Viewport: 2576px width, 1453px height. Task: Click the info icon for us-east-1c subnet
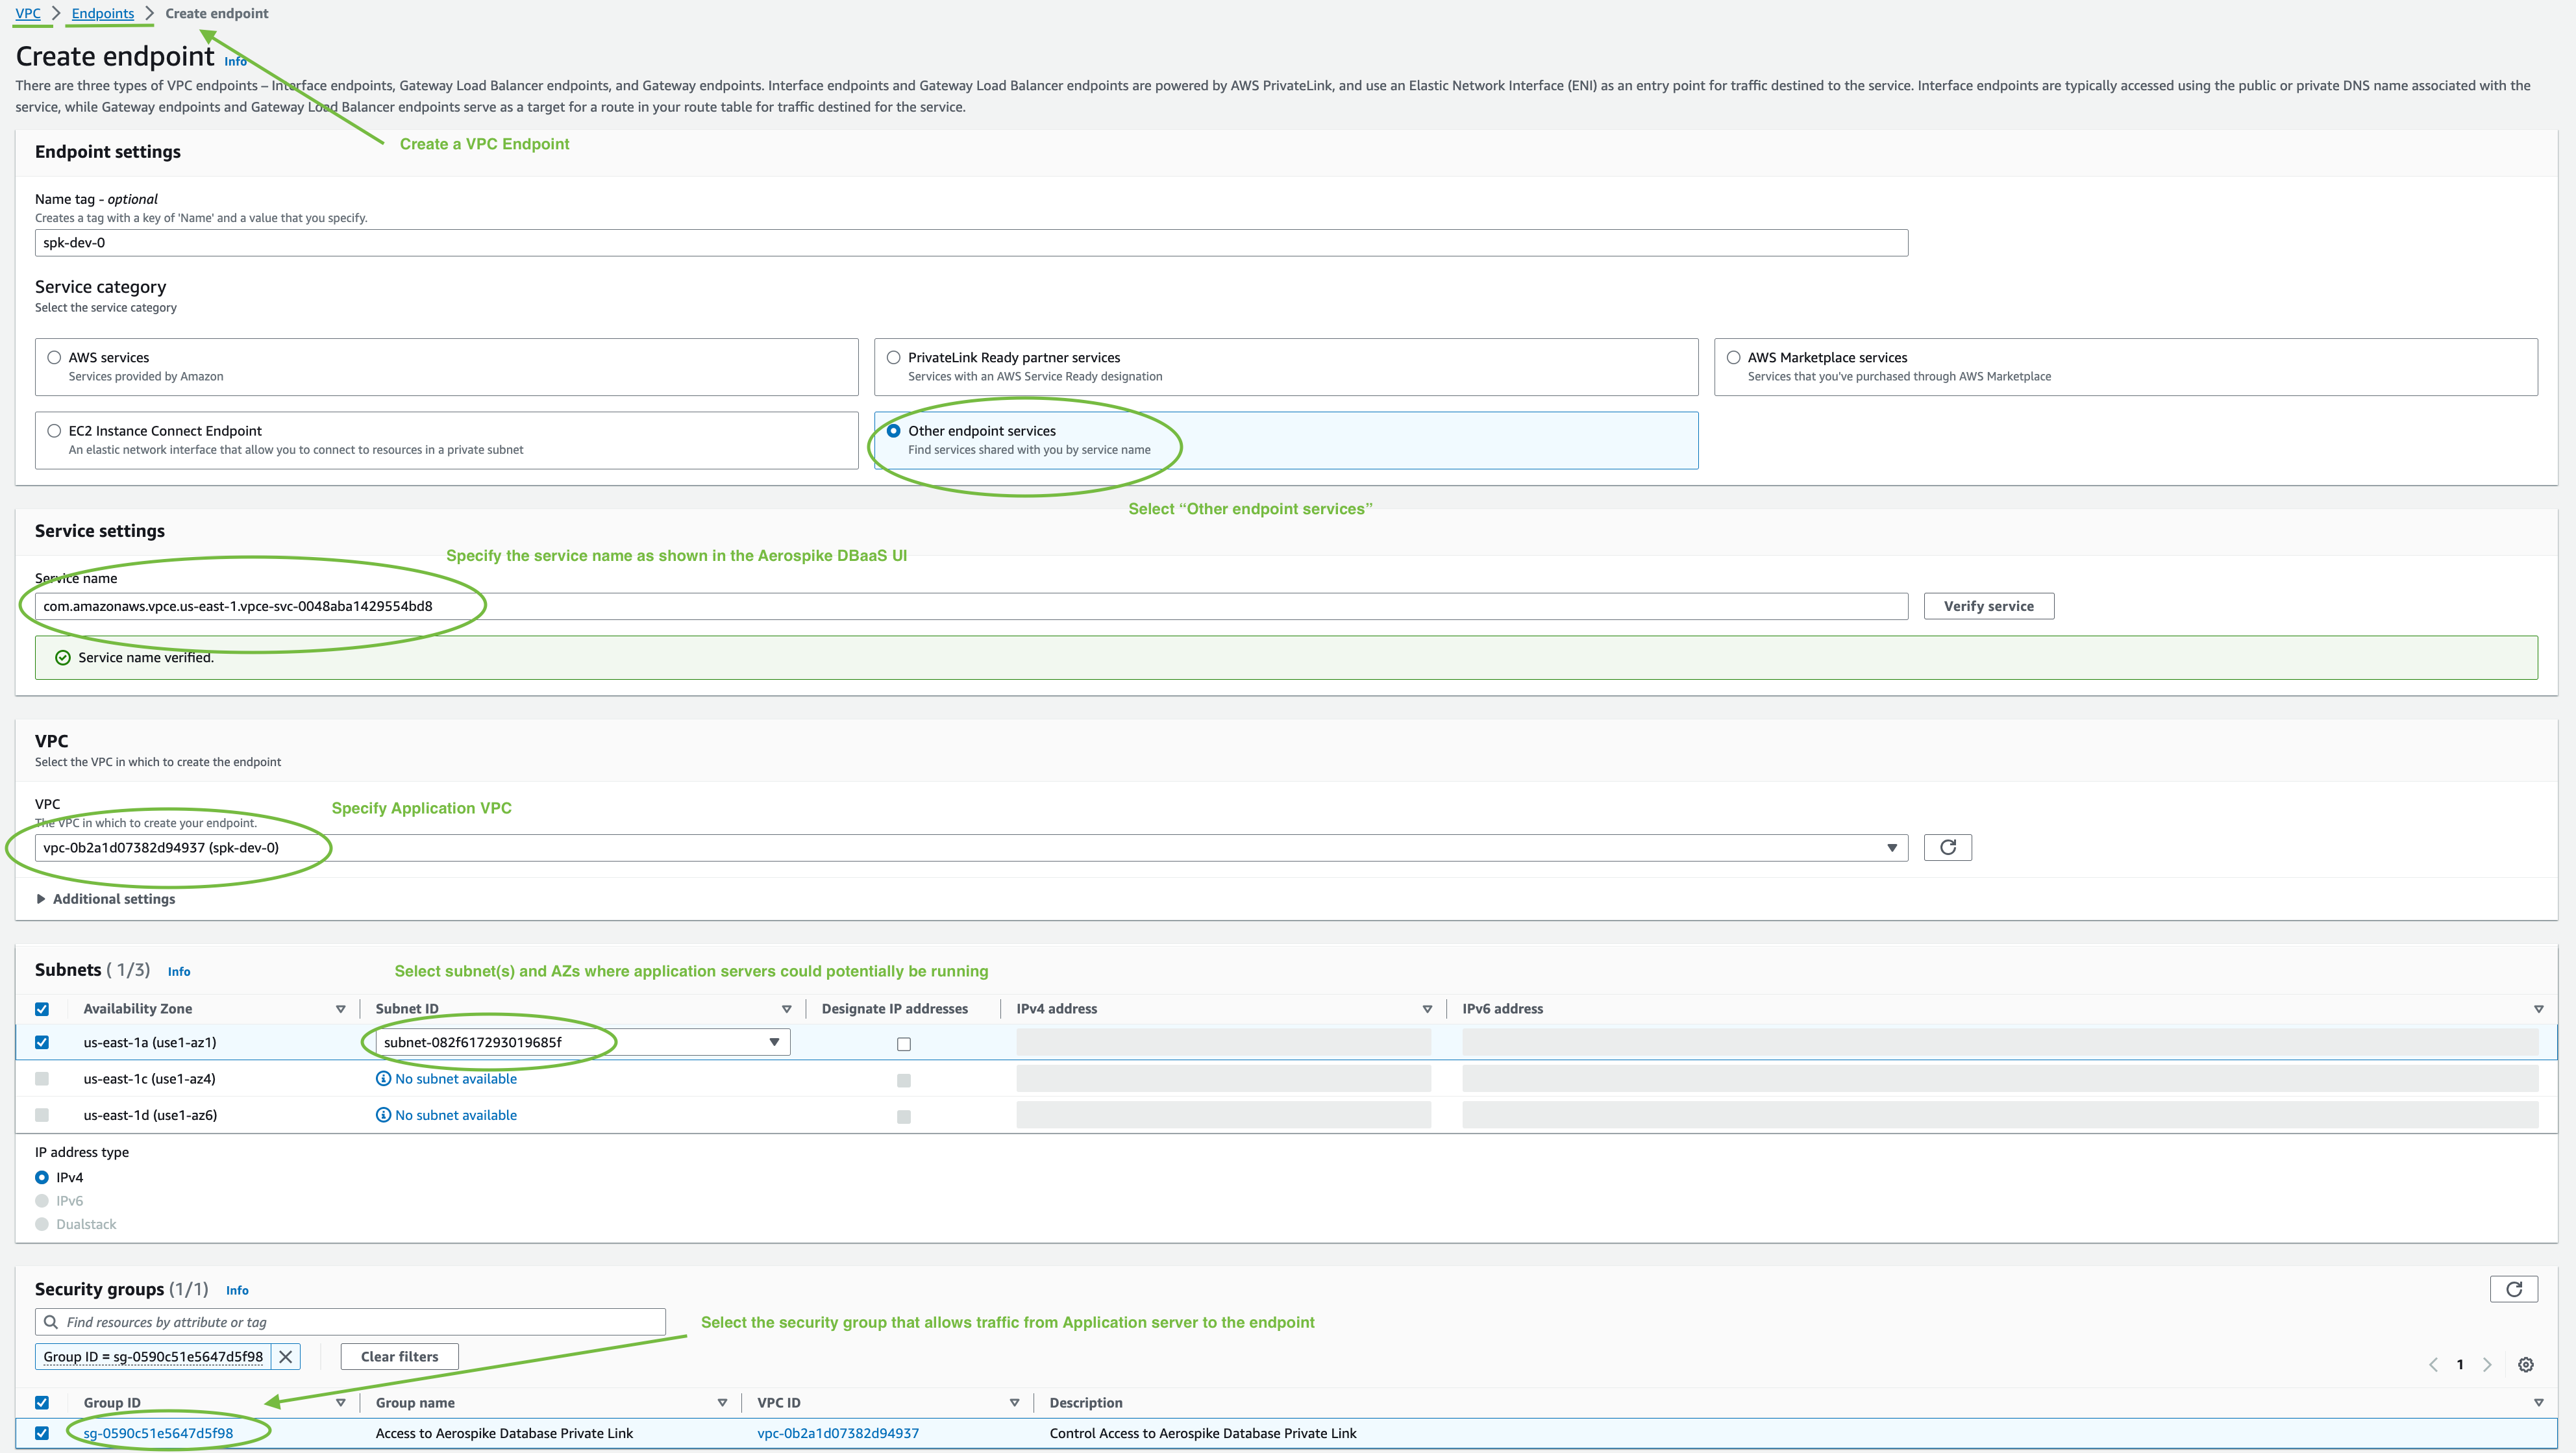[x=383, y=1078]
